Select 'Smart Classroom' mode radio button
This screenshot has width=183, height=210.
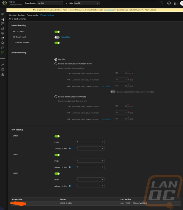(x=56, y=97)
